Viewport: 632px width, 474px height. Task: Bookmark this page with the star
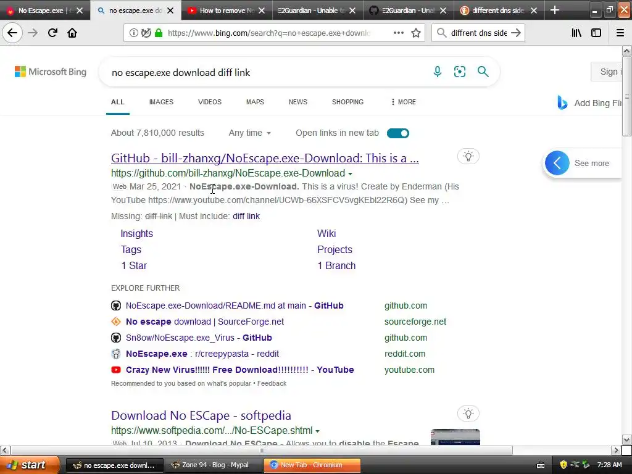click(416, 33)
